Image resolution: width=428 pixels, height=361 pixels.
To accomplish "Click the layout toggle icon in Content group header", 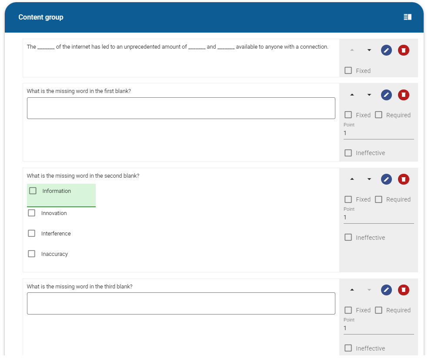I will pos(407,17).
